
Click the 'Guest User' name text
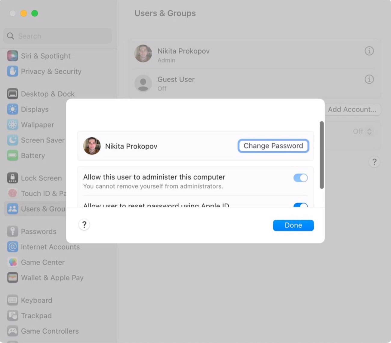click(x=176, y=79)
